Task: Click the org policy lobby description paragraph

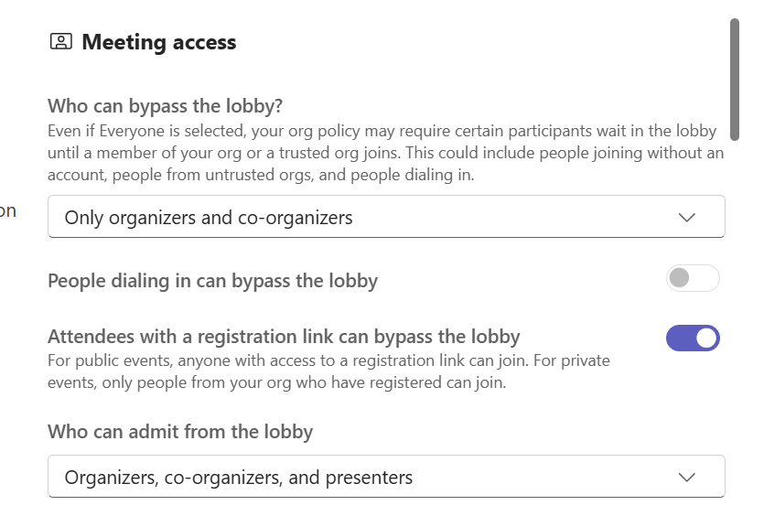Action: point(385,153)
